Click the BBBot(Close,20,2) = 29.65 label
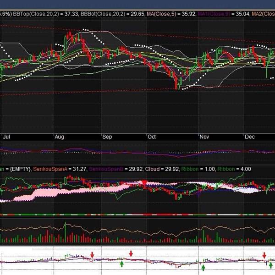Screen dimensions: 275x275 [113, 14]
